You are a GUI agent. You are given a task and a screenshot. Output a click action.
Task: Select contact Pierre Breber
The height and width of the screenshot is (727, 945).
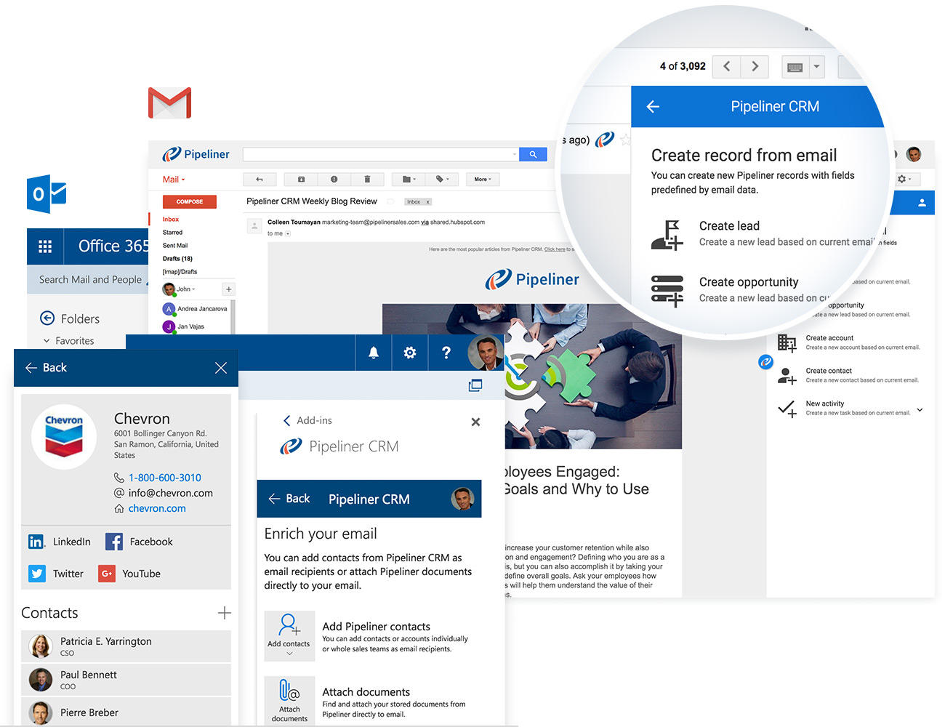126,712
